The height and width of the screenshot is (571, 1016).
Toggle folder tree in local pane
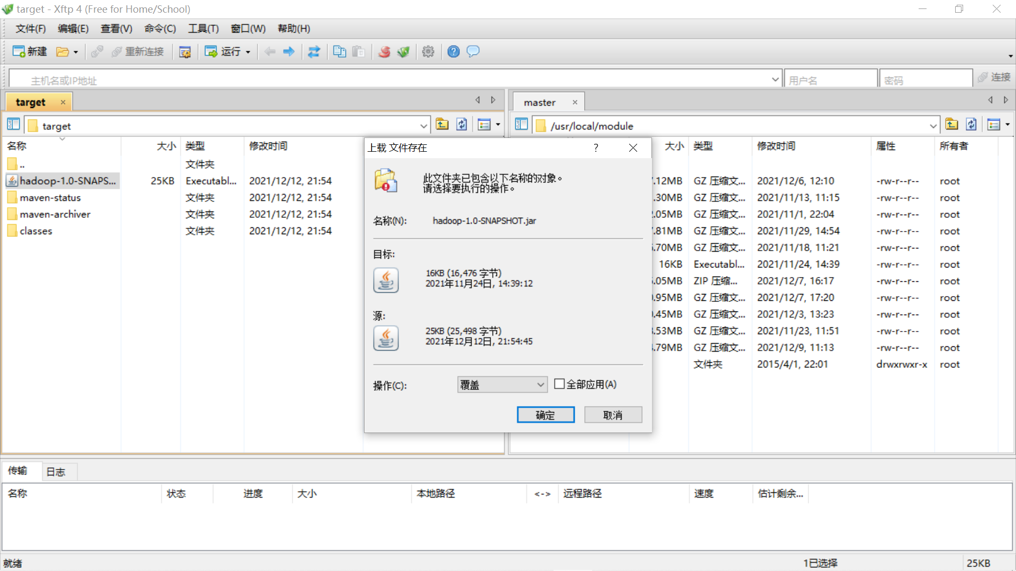coord(14,125)
